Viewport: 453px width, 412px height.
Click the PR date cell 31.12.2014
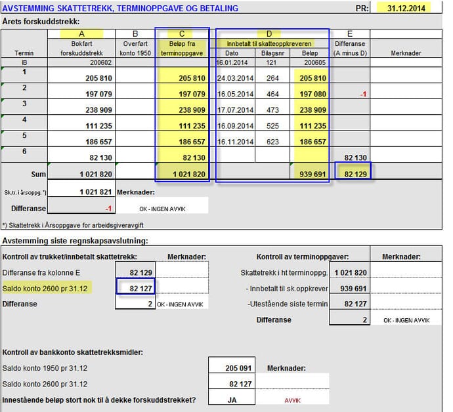pyautogui.click(x=406, y=9)
